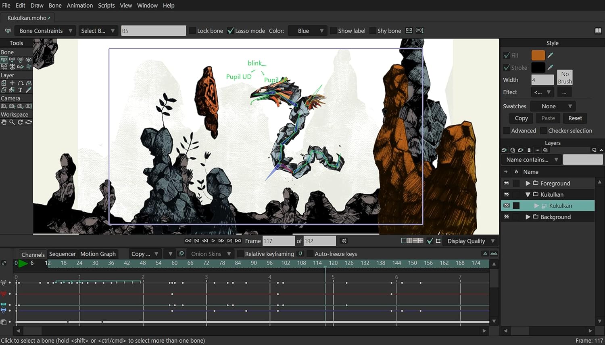Enable the Lock bone checkbox

(193, 31)
